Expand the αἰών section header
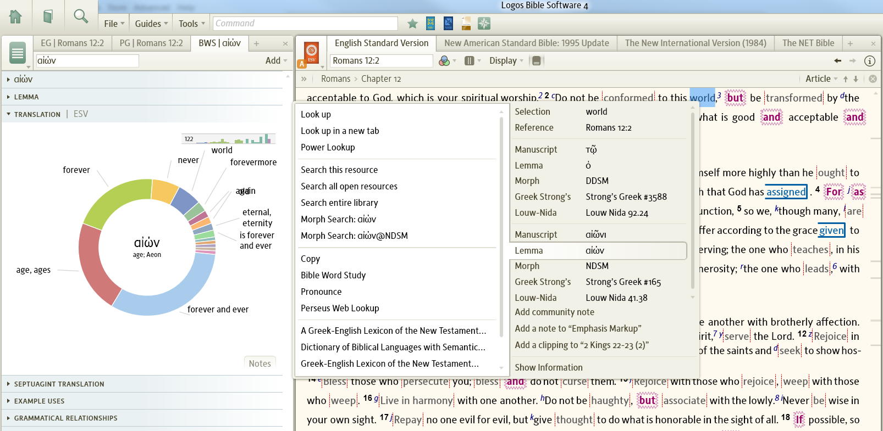 142,80
